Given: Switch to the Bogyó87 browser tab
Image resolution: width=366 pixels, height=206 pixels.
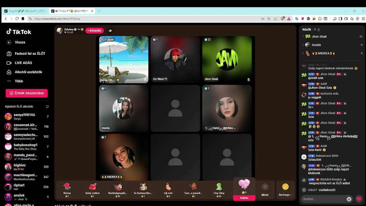Looking at the screenshot, I should click(x=25, y=11).
